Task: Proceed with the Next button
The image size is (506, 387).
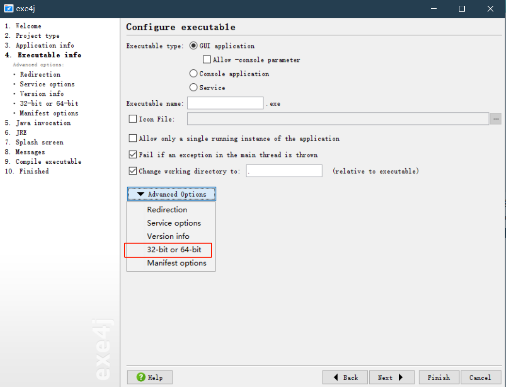Action: [392, 377]
